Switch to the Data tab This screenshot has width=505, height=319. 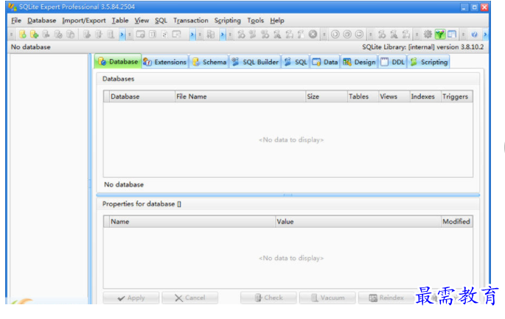point(325,62)
